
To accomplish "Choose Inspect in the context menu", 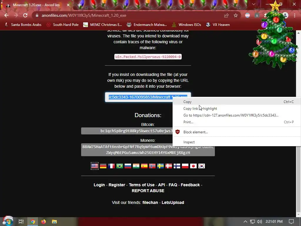I will [237, 142].
